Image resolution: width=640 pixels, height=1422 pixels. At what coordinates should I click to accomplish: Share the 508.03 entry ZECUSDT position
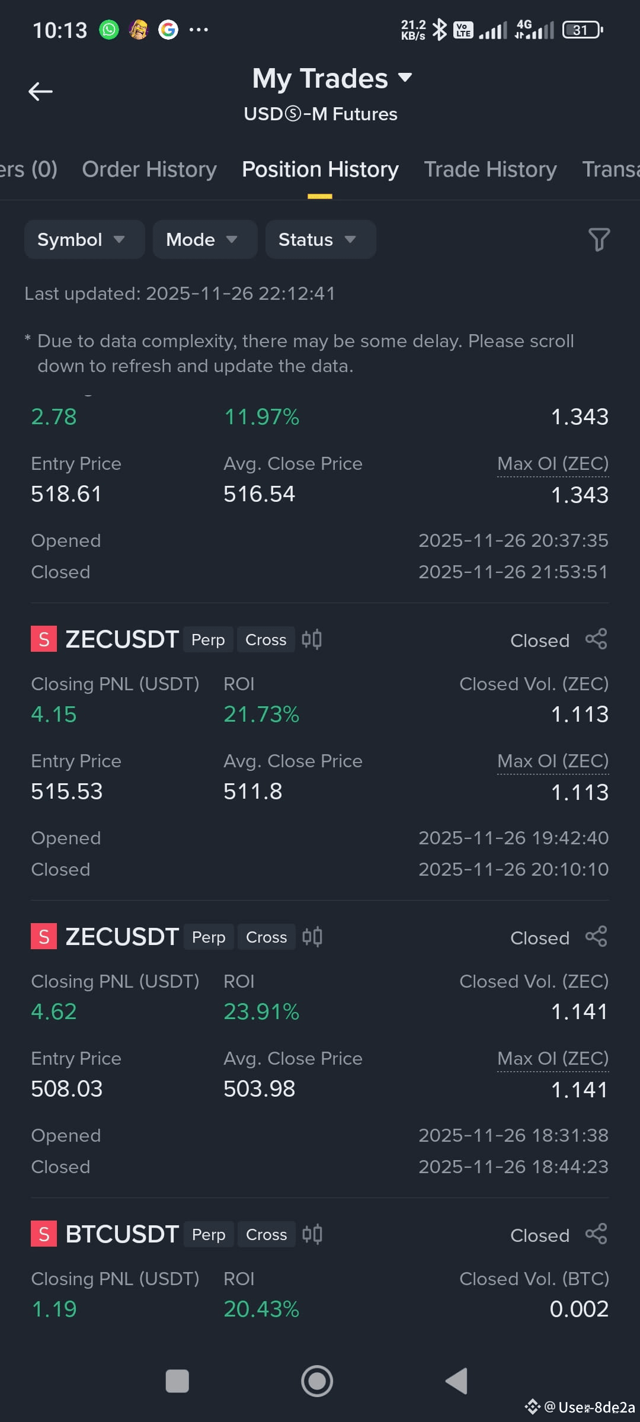[596, 937]
